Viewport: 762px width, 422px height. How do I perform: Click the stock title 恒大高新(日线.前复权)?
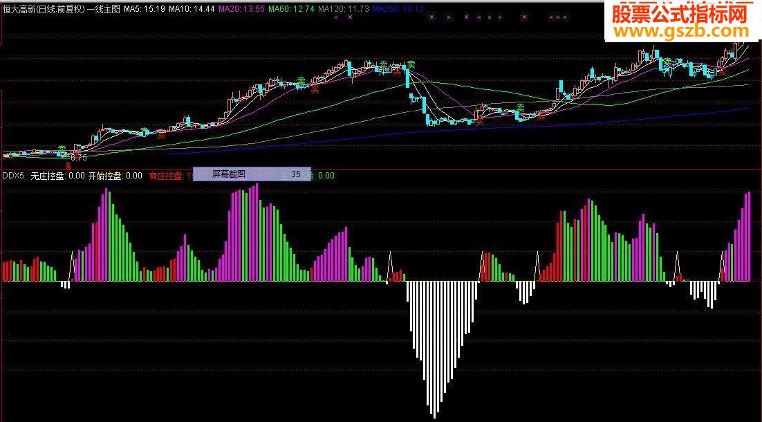pyautogui.click(x=44, y=9)
